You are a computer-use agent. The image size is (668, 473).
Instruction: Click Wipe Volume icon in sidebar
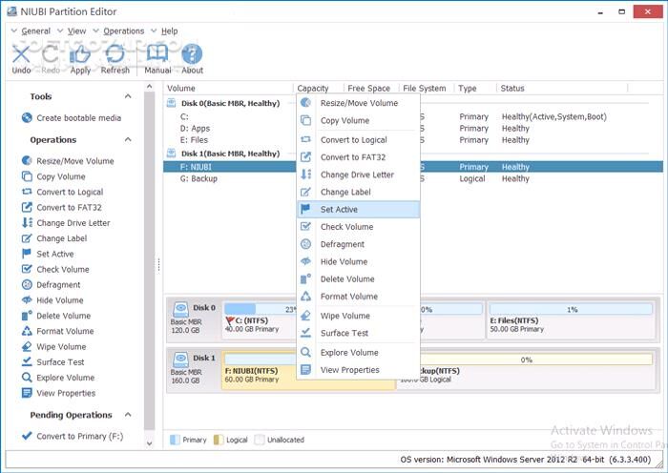(x=27, y=346)
